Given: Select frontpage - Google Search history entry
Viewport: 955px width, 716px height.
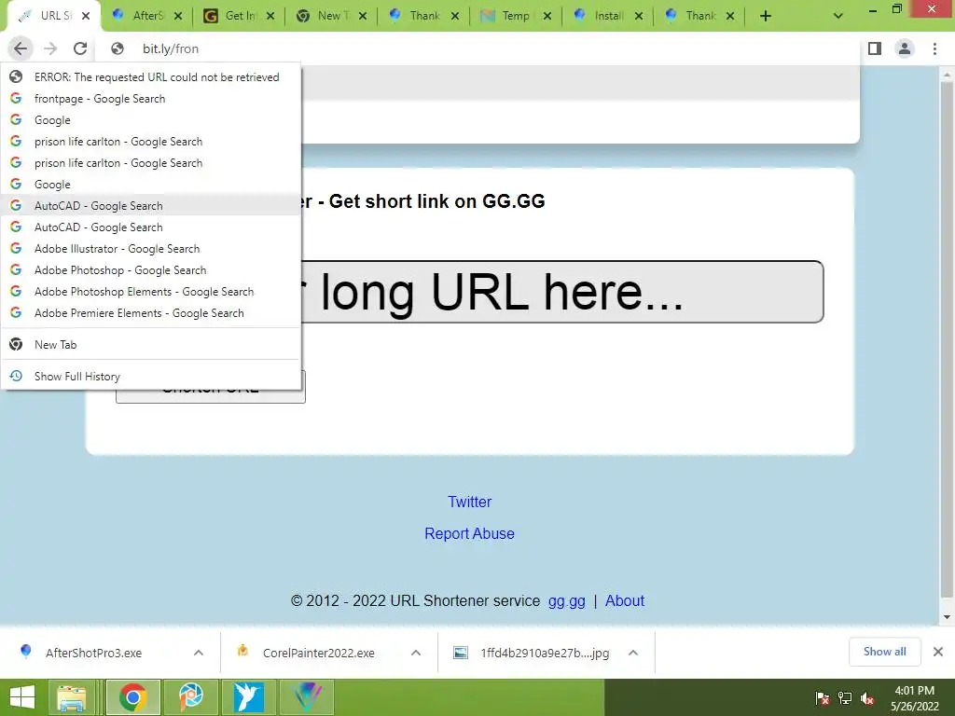Looking at the screenshot, I should [x=151, y=99].
